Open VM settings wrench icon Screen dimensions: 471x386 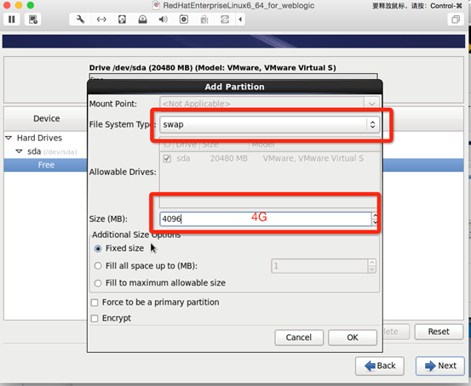click(80, 20)
